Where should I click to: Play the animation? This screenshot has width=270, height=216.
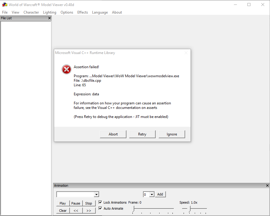[63, 203]
